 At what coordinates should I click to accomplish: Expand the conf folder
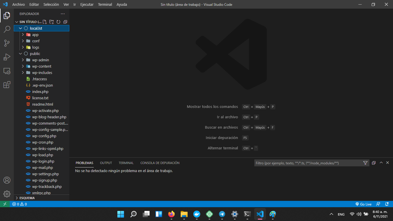click(41, 41)
